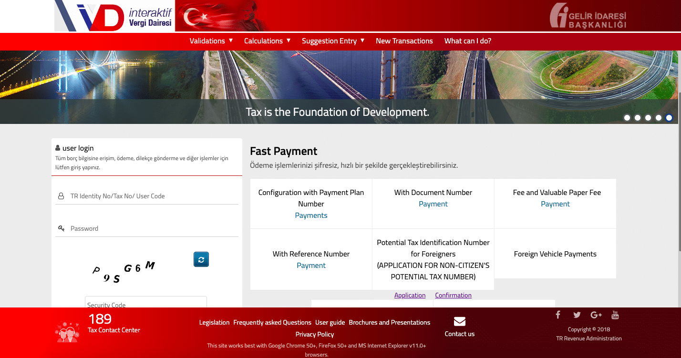Click Tax is the Foundation of Development caption
The width and height of the screenshot is (681, 358).
(x=337, y=112)
